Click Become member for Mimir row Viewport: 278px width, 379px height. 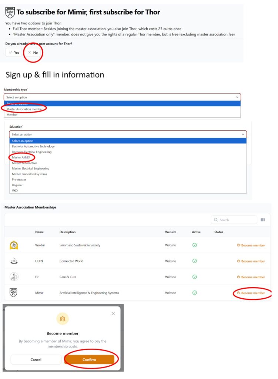pyautogui.click(x=251, y=293)
